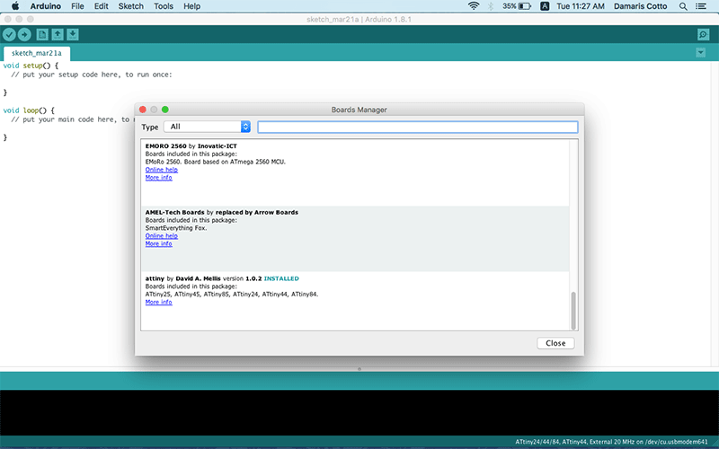Open More info link for AMEL-Tech Boards

(159, 243)
